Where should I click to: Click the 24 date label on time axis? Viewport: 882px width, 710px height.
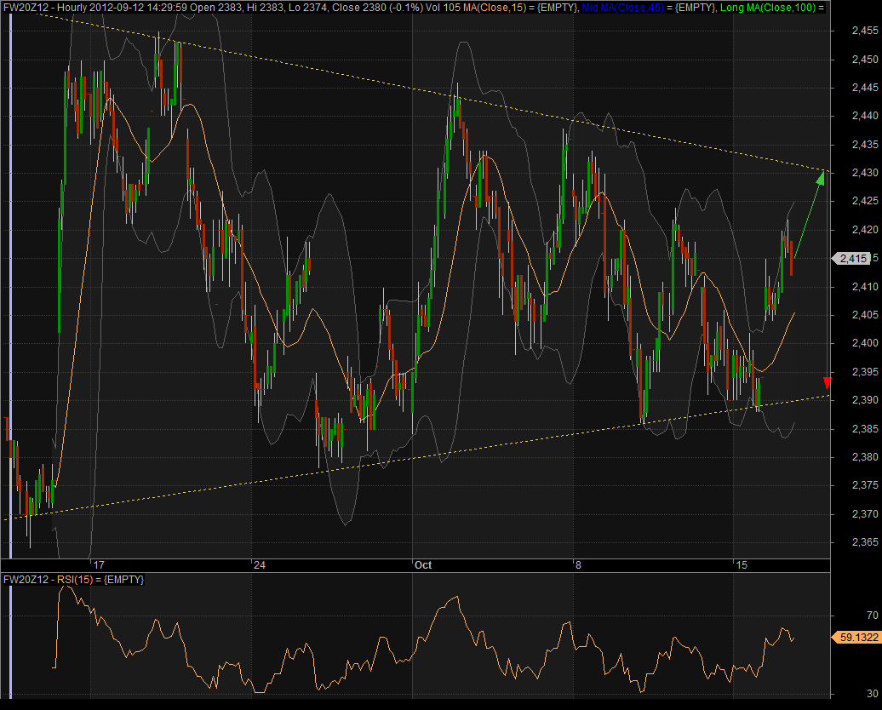point(259,564)
